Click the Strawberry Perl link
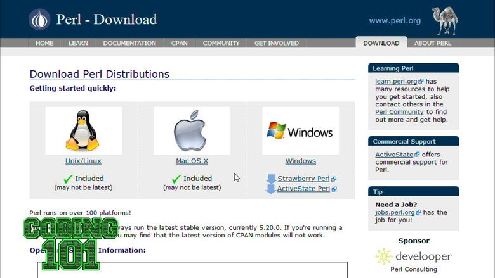This screenshot has height=278, width=495. point(303,179)
